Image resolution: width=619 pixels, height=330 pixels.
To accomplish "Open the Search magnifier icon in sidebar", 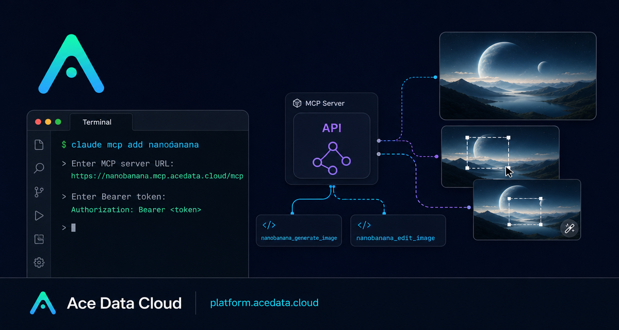I will click(x=39, y=168).
